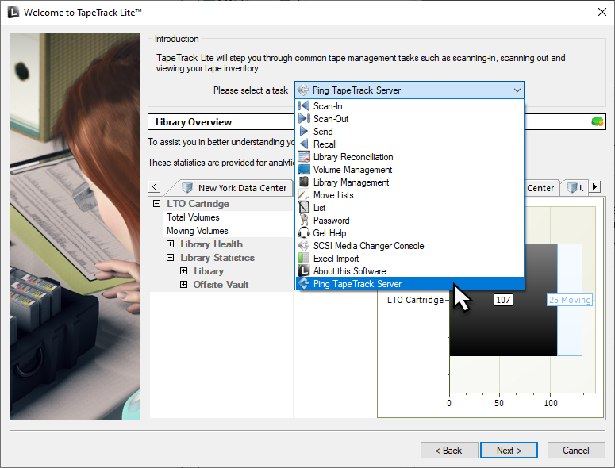Screen dimensions: 615x468
Task: Expand the Library Health node
Action: (x=170, y=244)
